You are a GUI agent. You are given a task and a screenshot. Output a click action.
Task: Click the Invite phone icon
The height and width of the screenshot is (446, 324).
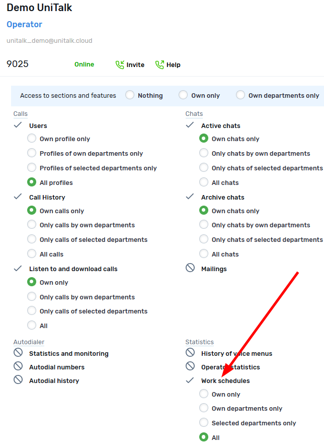[120, 65]
